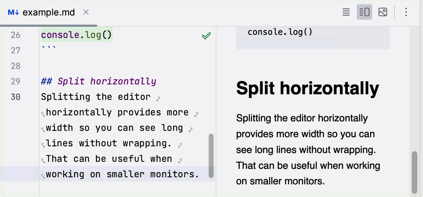Click line number 30 in gutter
423x197 pixels.
16,97
